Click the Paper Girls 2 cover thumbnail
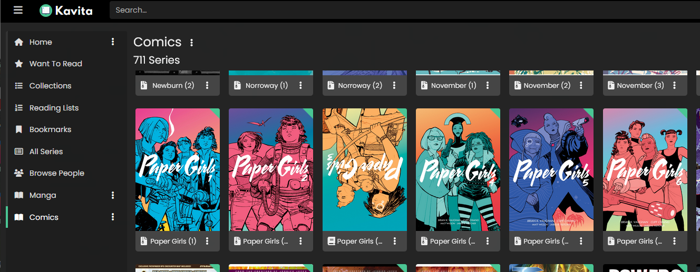 271,170
